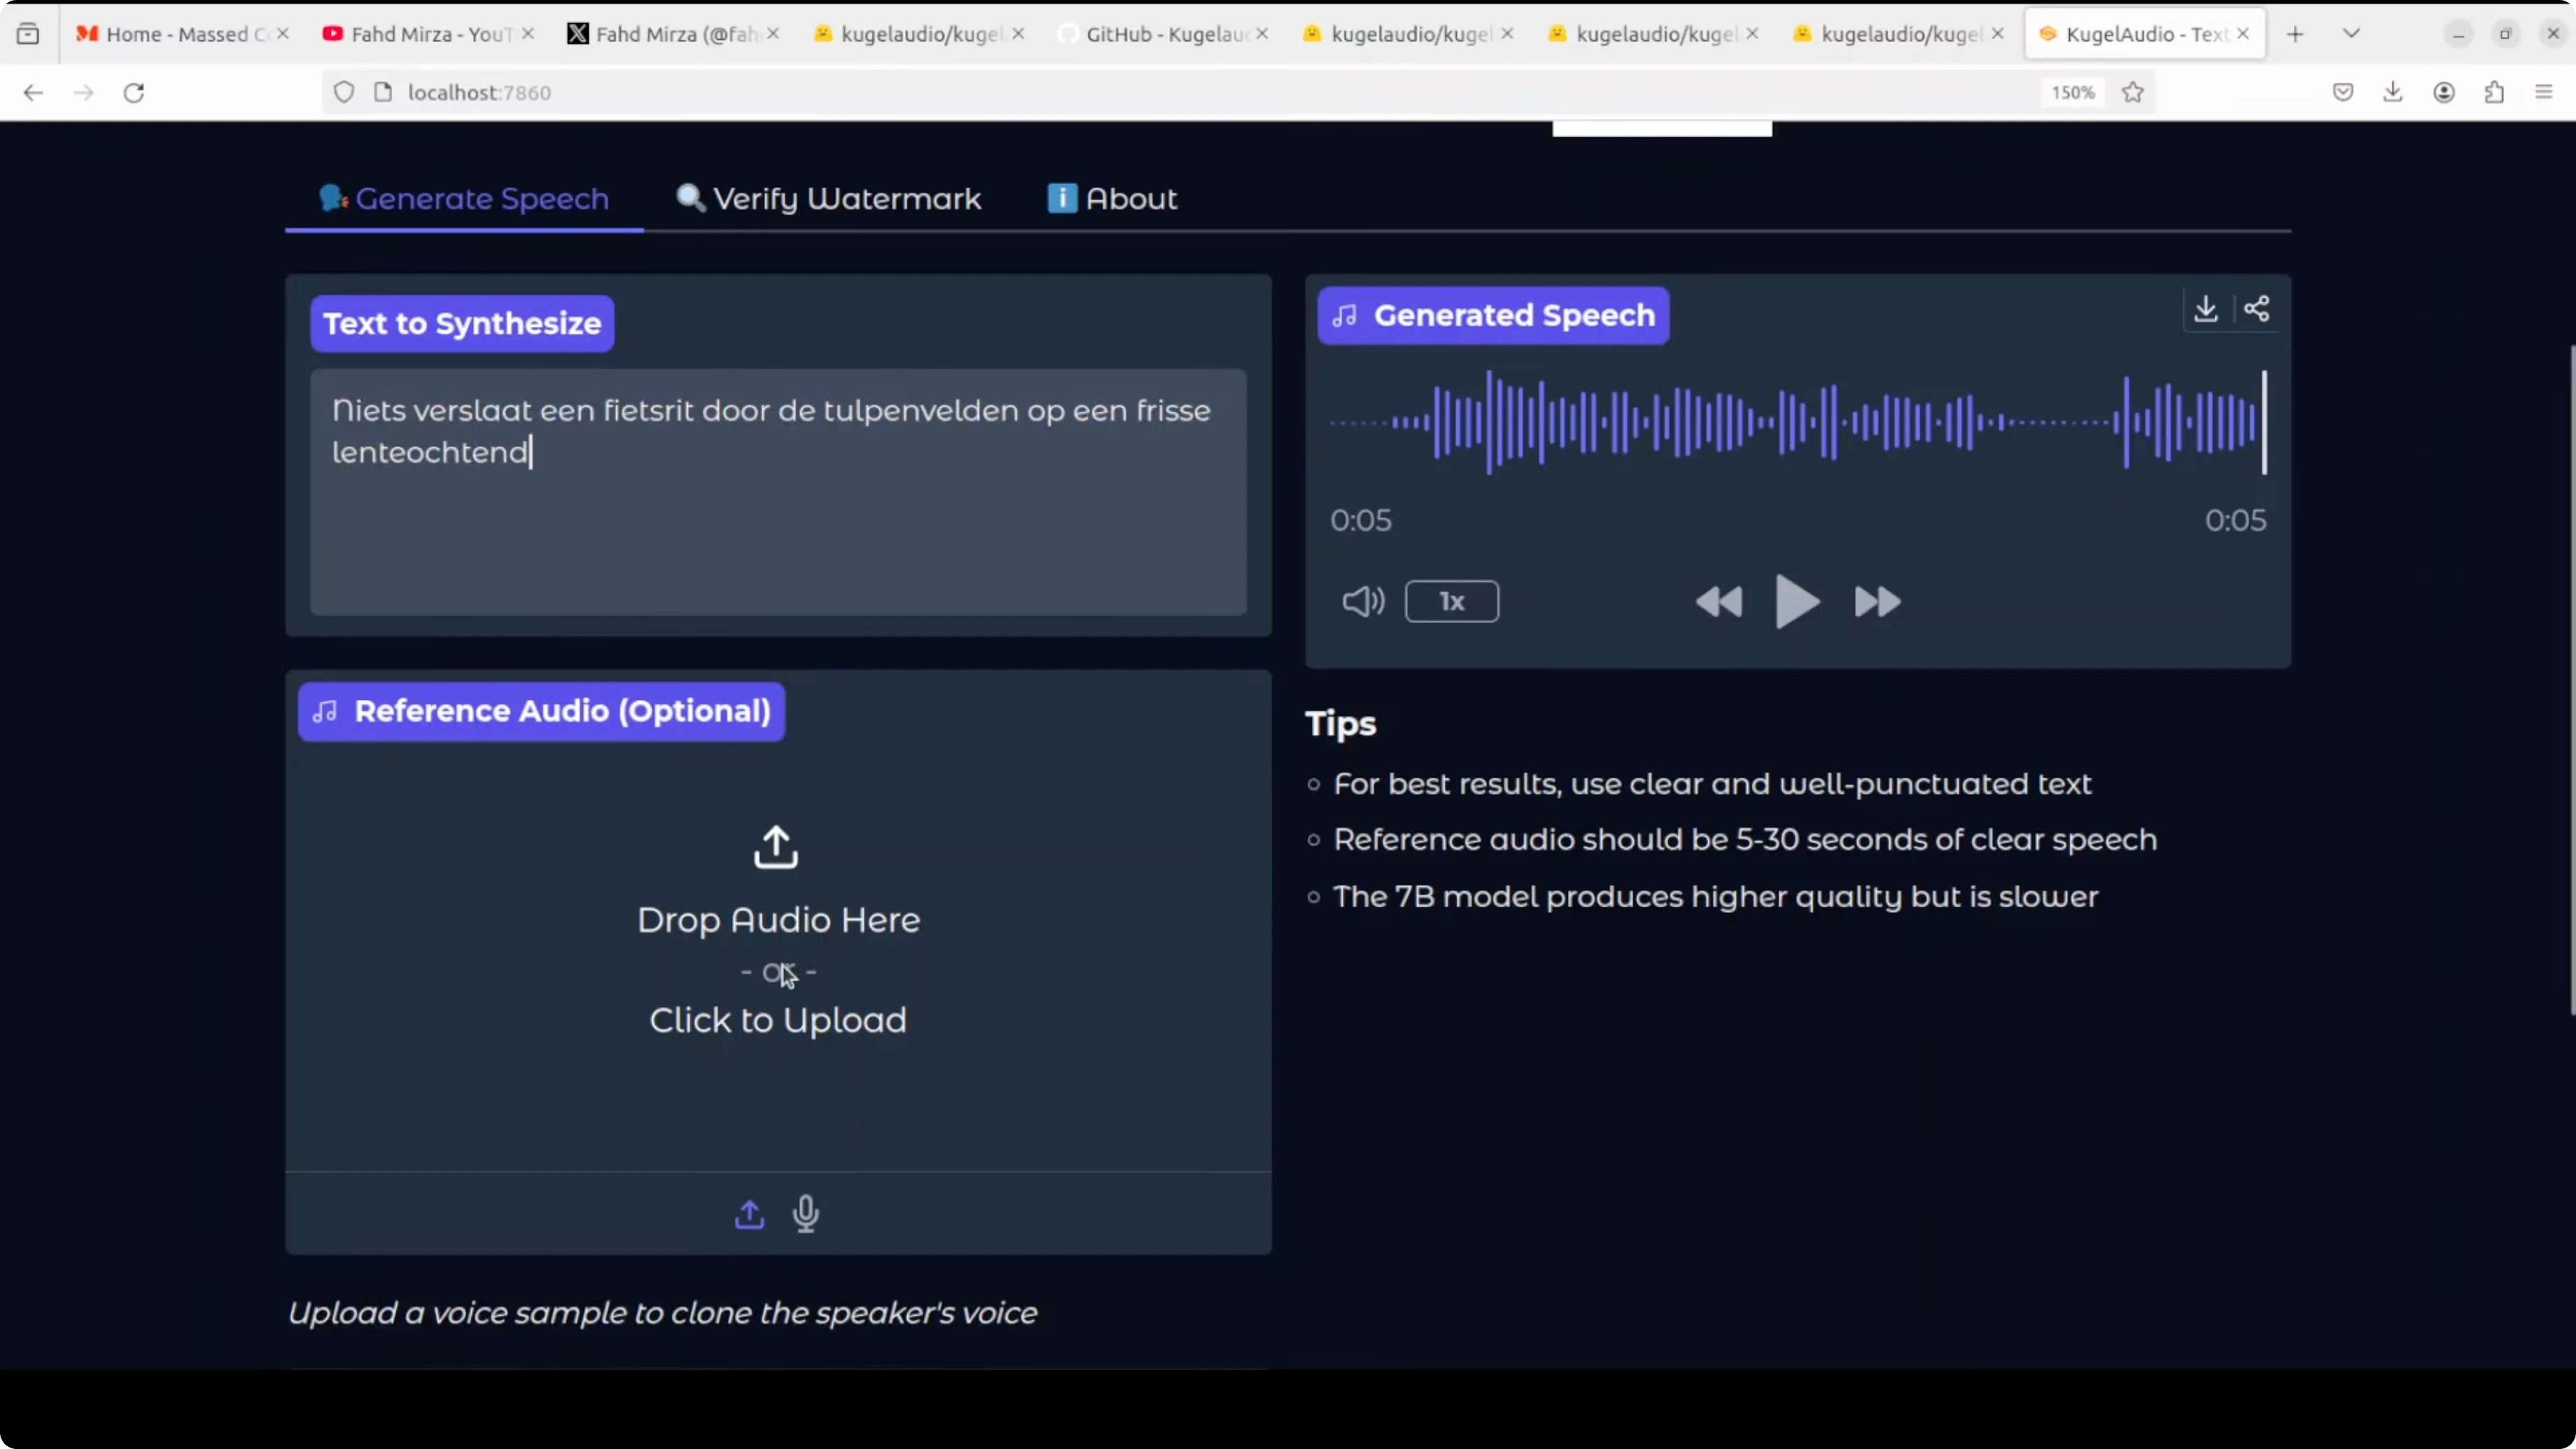Switch to the Verify Watermark tab
The width and height of the screenshot is (2576, 1449).
829,199
